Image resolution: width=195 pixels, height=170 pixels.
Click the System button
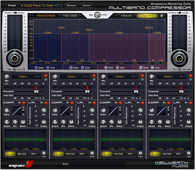click(87, 5)
